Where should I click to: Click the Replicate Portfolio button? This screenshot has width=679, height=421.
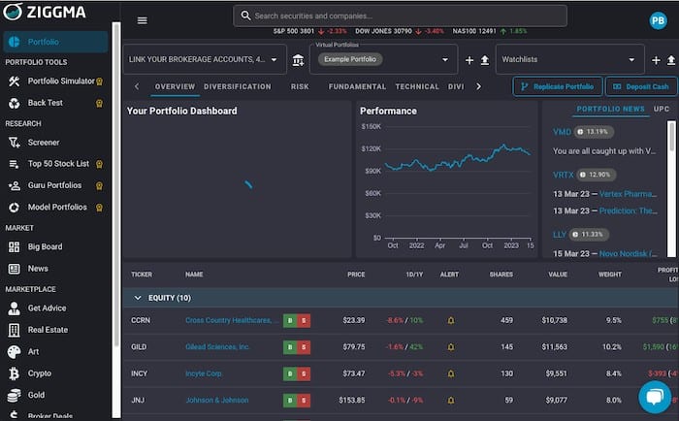558,86
